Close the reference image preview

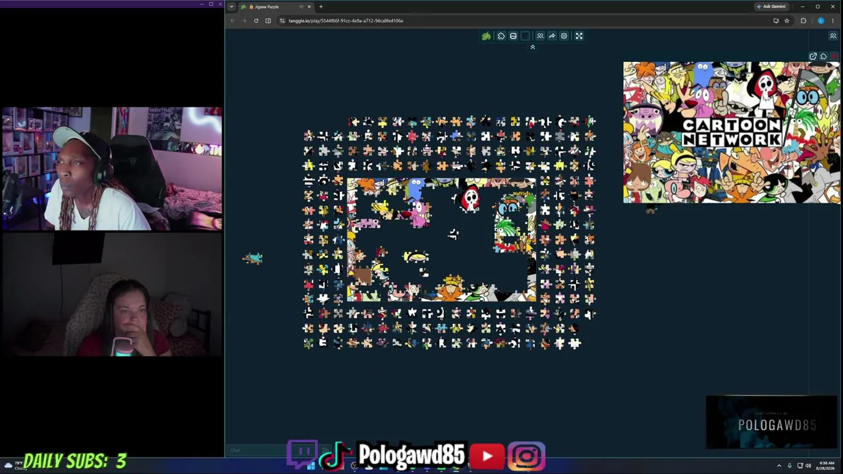(x=834, y=57)
